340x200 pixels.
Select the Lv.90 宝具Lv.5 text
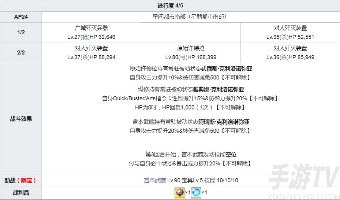[x=185, y=181]
